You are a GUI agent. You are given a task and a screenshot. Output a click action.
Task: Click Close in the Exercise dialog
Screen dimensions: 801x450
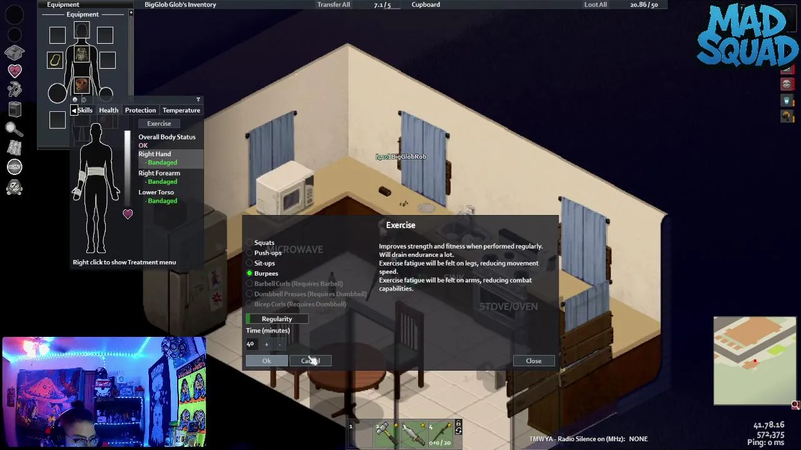point(534,361)
